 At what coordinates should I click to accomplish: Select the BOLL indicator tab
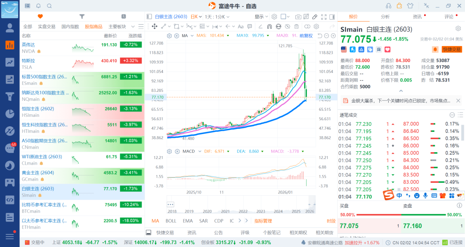coord(171,221)
